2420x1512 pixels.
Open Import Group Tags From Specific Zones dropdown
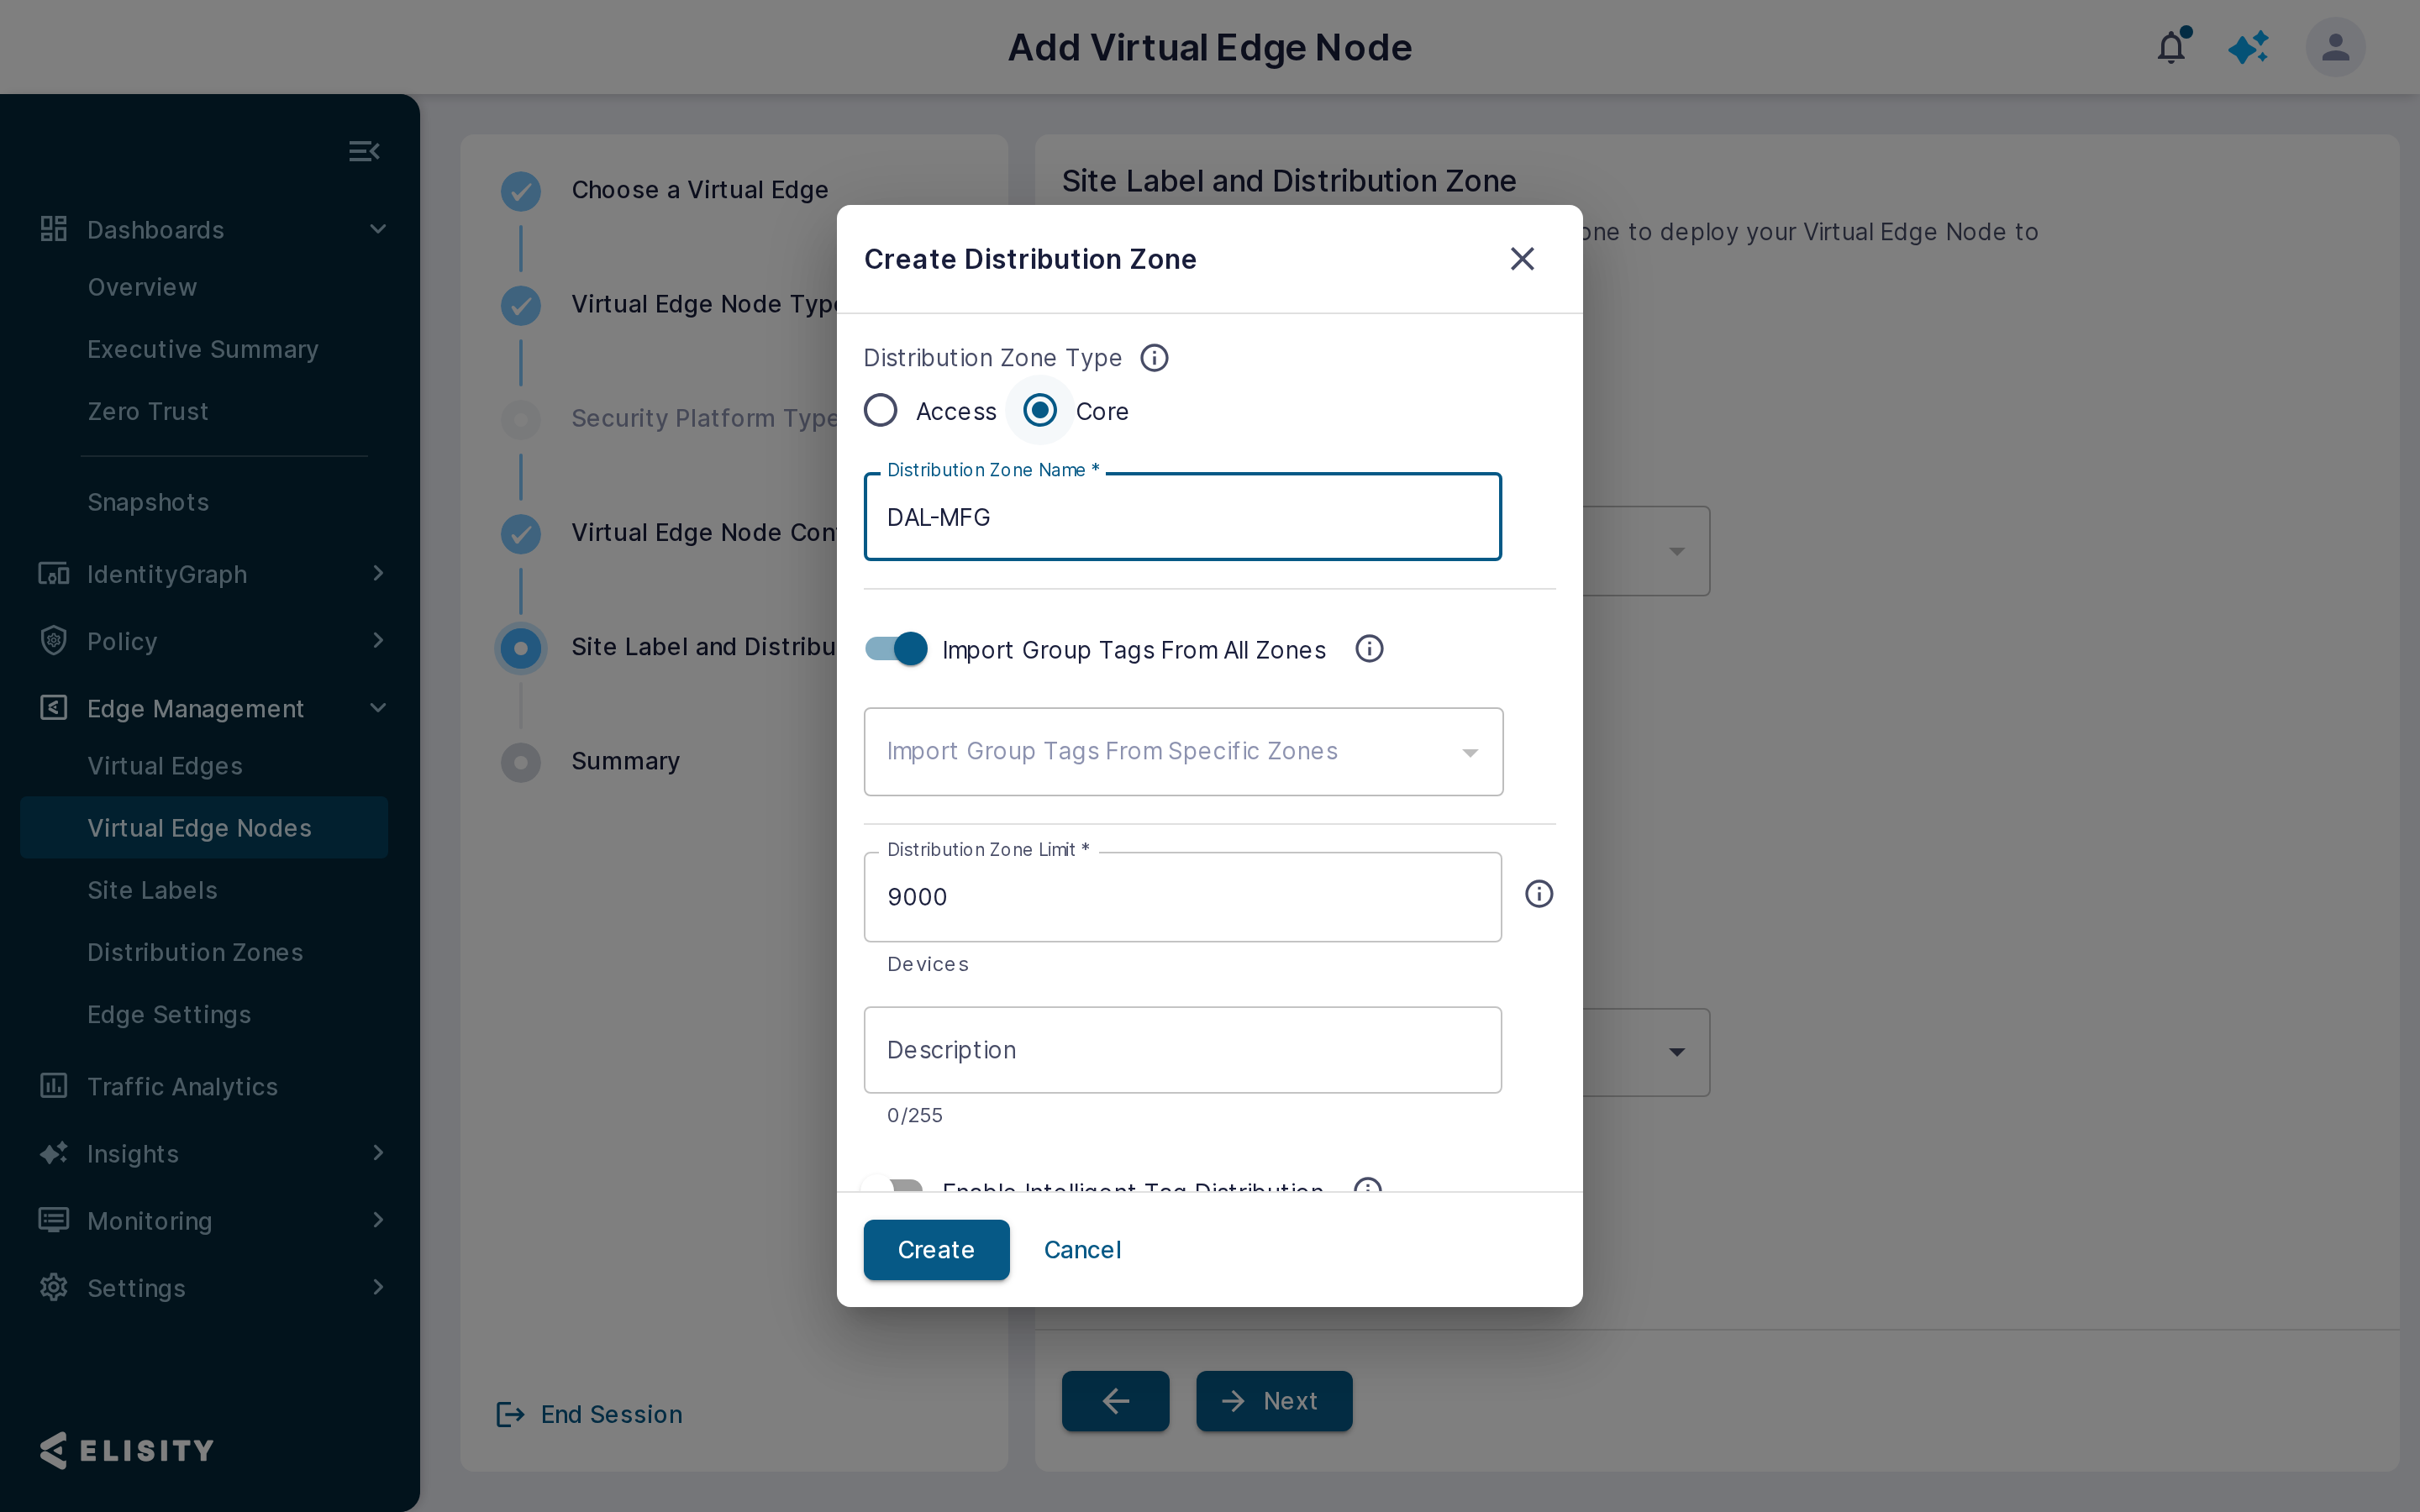pyautogui.click(x=1183, y=752)
